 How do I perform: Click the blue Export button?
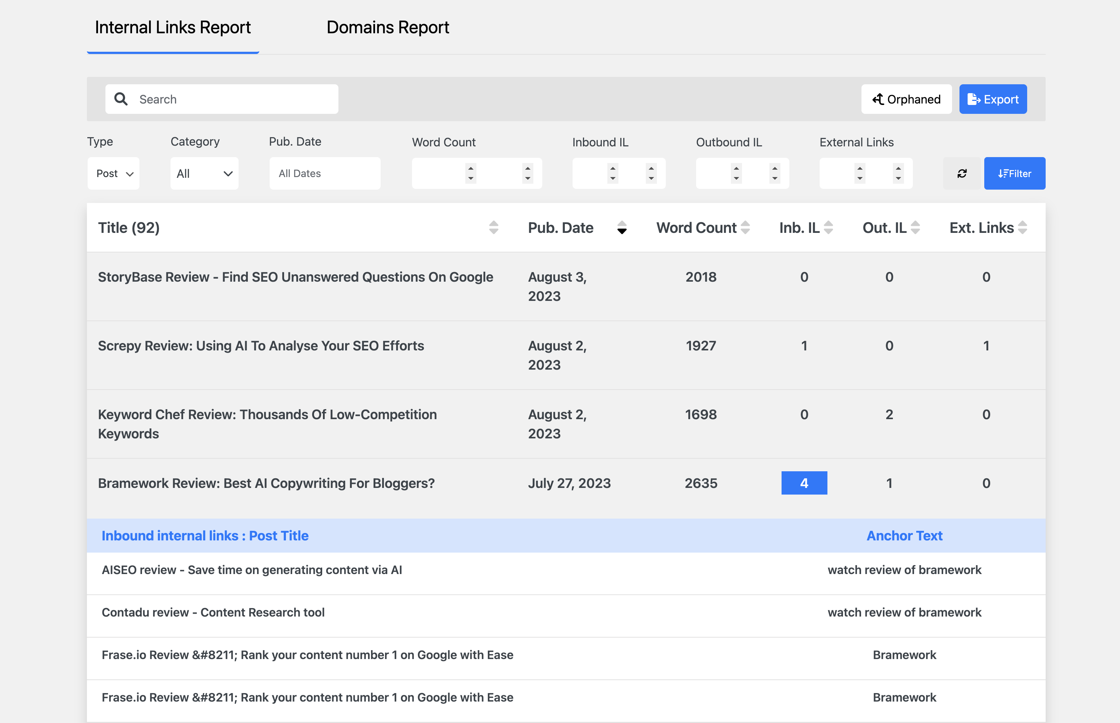993,99
